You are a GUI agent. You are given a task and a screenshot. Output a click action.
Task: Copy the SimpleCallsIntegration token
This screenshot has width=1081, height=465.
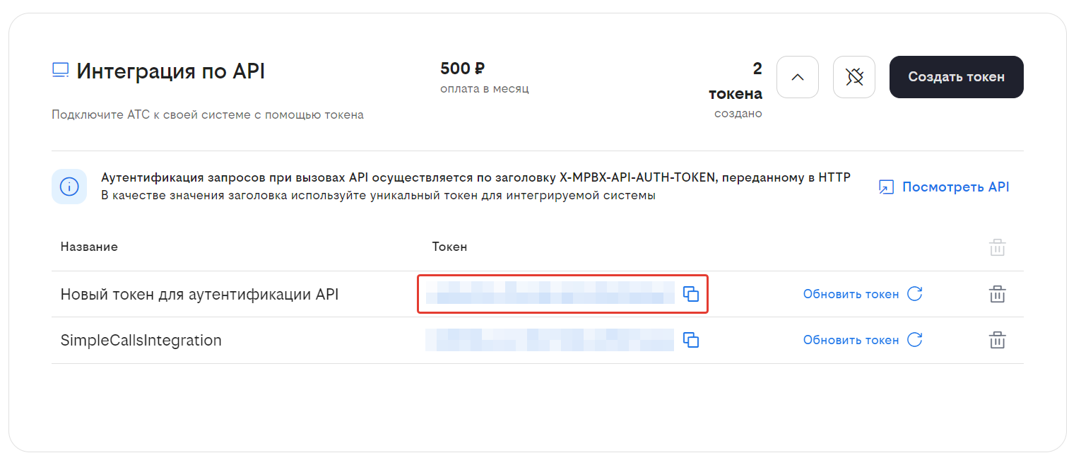coord(690,340)
